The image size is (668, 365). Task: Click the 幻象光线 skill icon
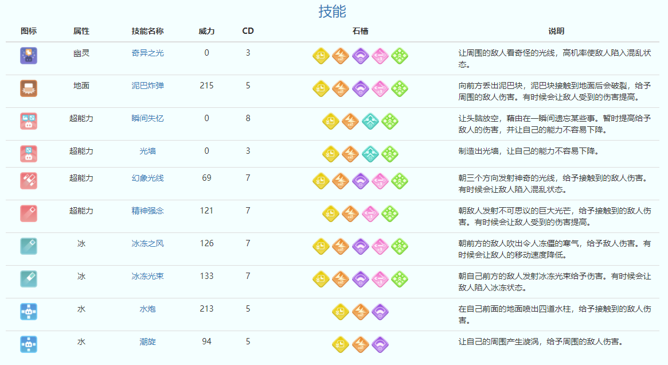click(29, 181)
